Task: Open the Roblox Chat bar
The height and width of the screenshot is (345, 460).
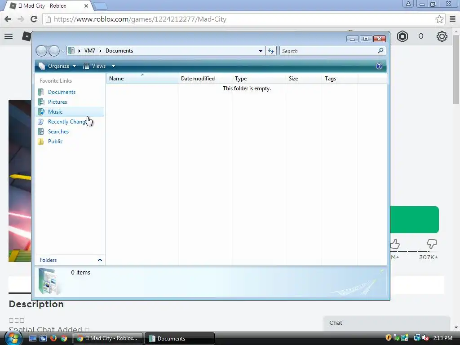Action: (387, 323)
